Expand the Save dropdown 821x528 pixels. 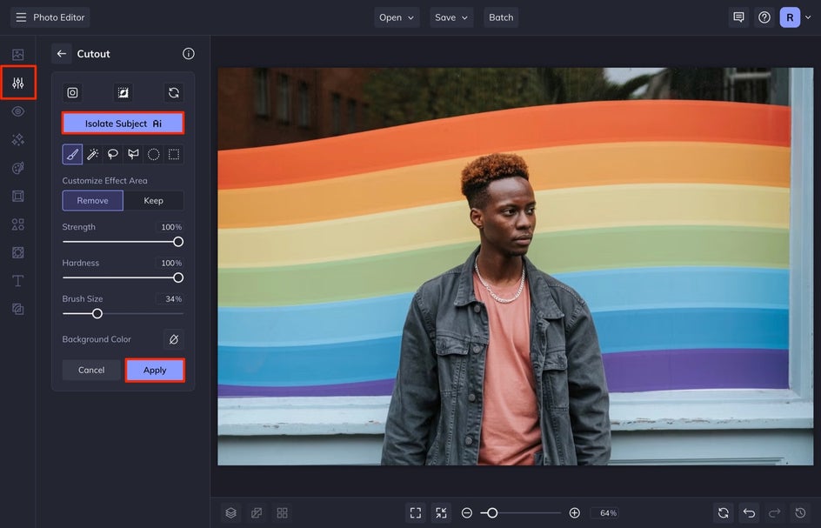[451, 17]
